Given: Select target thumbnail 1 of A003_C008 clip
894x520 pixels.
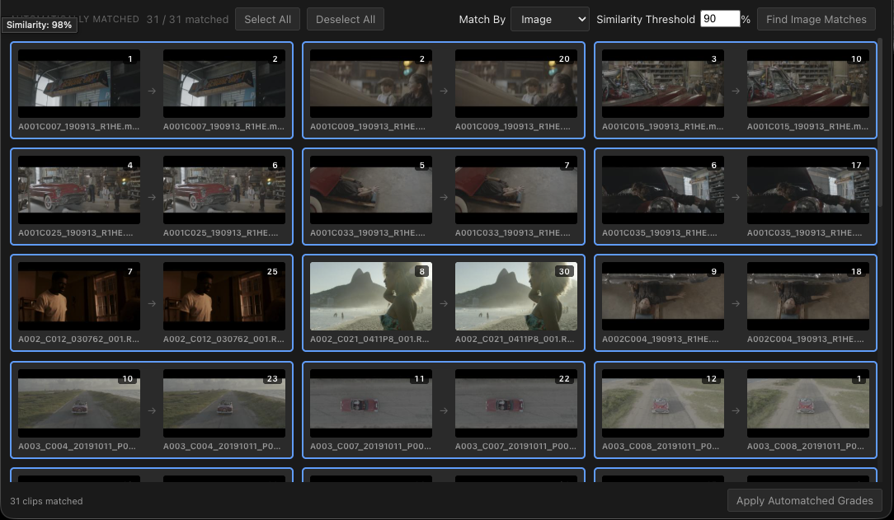Looking at the screenshot, I should point(808,403).
